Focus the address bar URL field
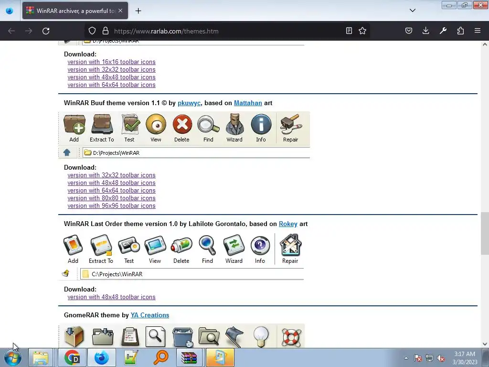The image size is (489, 367). 228,31
